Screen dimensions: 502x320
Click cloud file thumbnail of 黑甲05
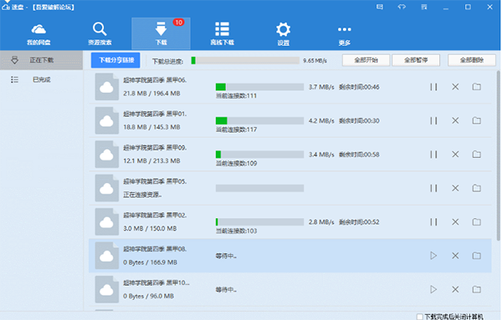tap(106, 188)
